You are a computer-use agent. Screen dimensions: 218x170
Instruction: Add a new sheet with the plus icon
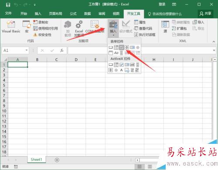[57, 160]
